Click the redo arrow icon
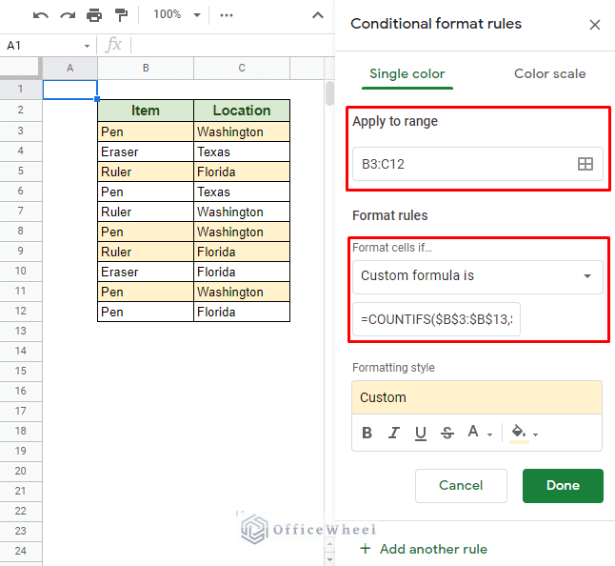This screenshot has height=566, width=615. coord(67,15)
